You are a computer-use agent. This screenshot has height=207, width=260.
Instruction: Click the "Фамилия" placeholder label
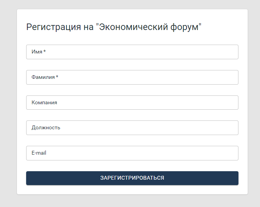[x=43, y=77]
